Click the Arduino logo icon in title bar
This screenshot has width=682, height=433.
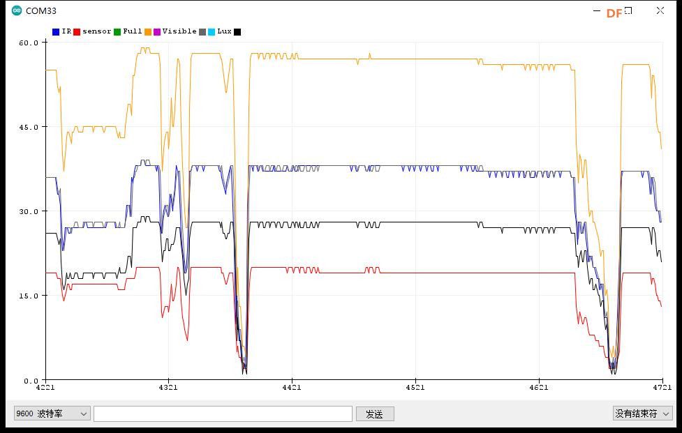coord(17,11)
